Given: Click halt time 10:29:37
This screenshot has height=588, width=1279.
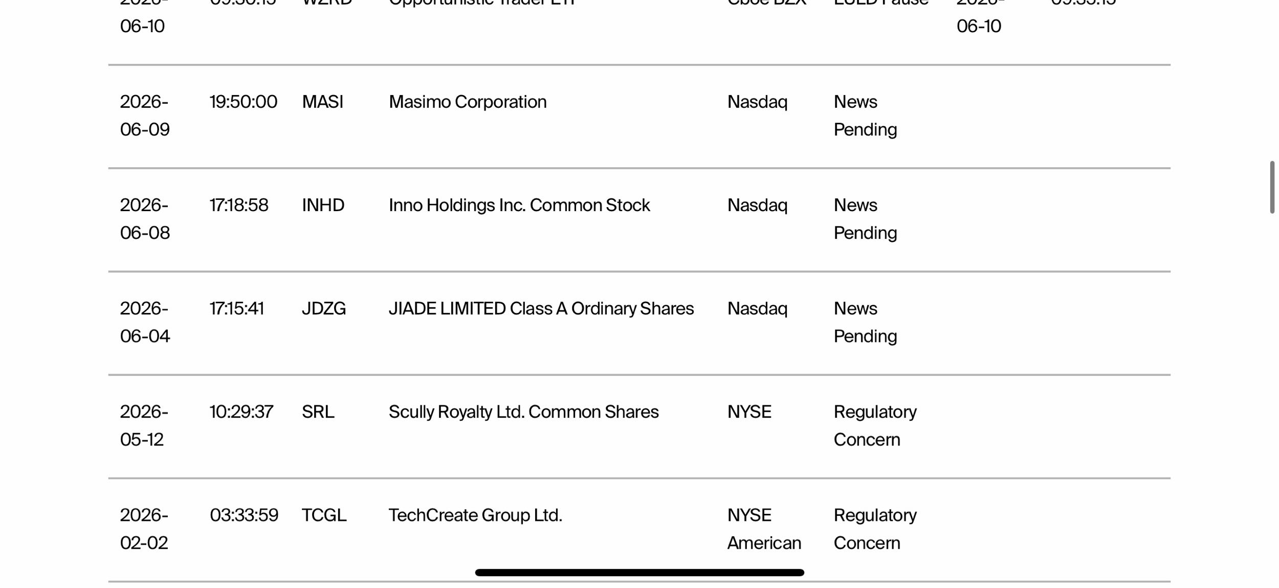Looking at the screenshot, I should 241,412.
